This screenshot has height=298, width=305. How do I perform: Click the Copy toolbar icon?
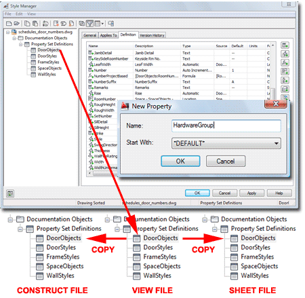click(27, 23)
